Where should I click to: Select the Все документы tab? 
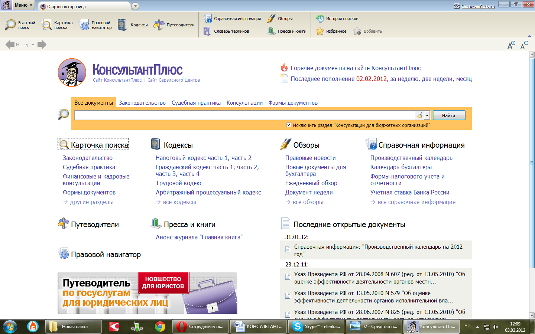point(94,103)
